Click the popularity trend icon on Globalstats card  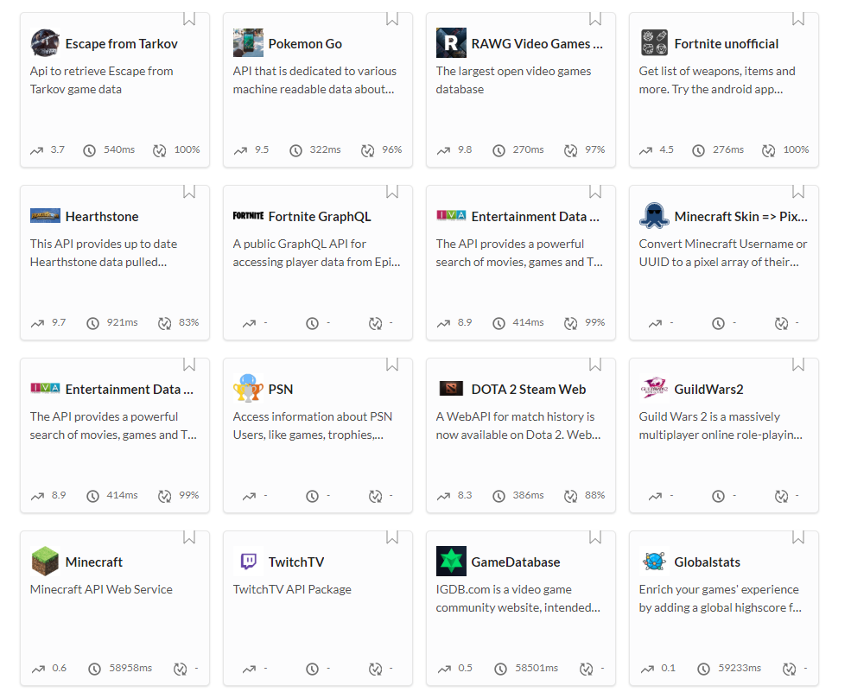pos(647,669)
